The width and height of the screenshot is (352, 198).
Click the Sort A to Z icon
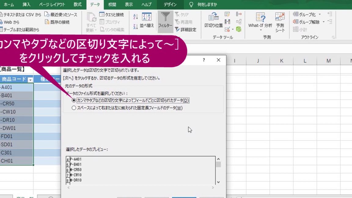pos(135,16)
